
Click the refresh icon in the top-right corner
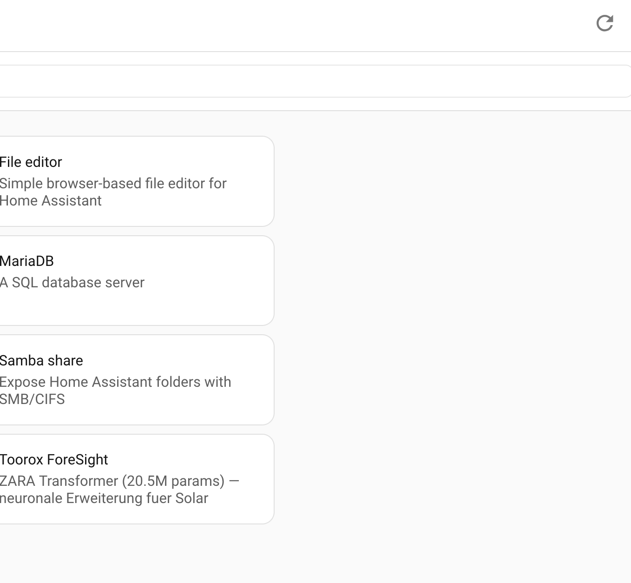tap(605, 23)
